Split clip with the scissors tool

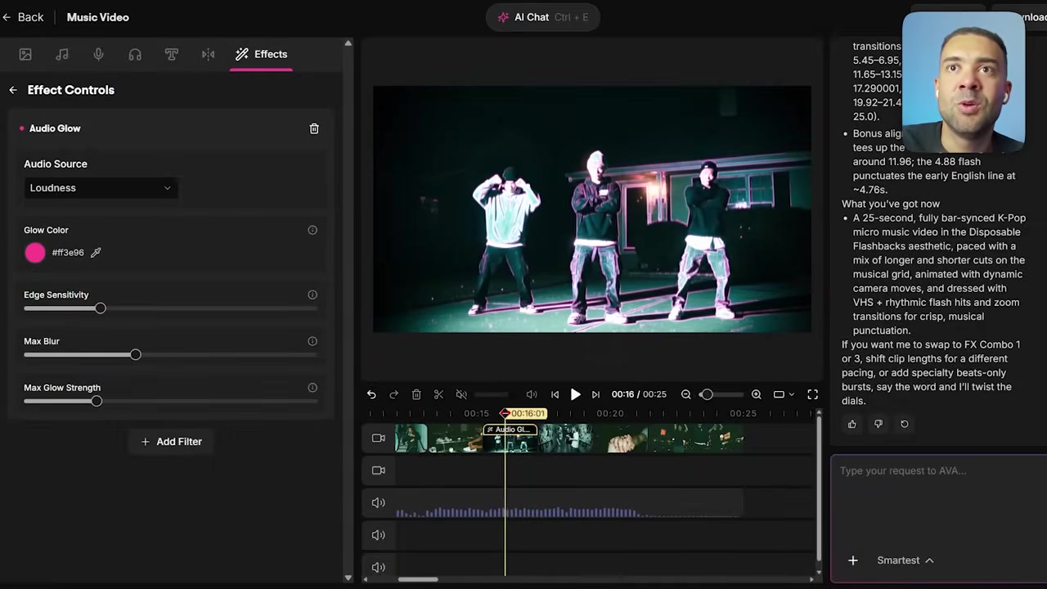pos(438,394)
